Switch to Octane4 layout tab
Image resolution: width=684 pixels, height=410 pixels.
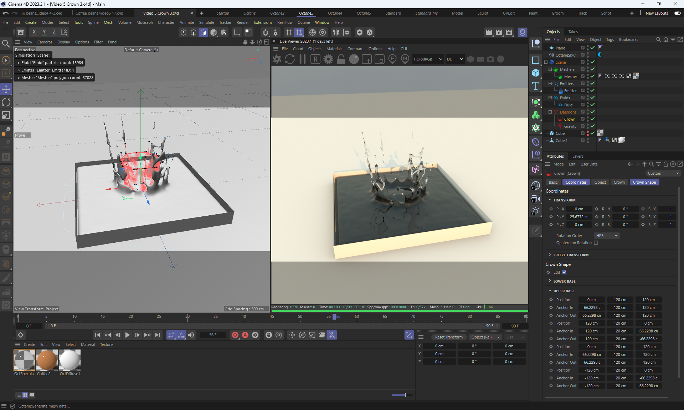[x=335, y=13]
